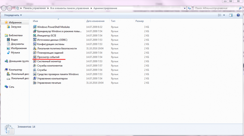Open the Музыка library
Screen dimensions: 244x136
point(13,52)
